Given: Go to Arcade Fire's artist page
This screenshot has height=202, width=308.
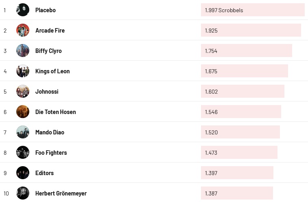Looking at the screenshot, I should point(50,31).
